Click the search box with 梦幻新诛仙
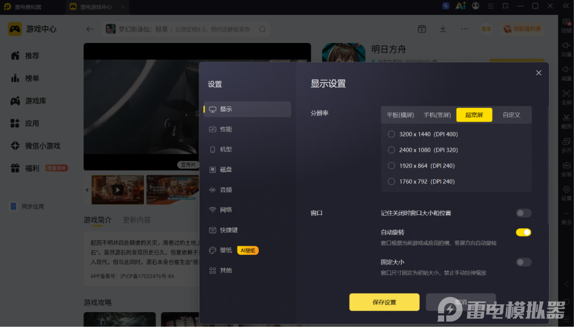The height and width of the screenshot is (327, 574). coord(186,29)
